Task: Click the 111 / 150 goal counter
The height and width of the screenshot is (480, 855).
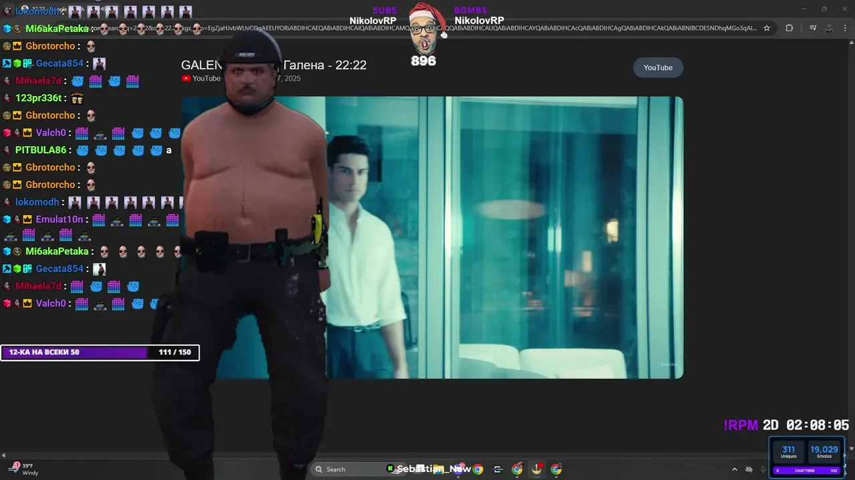Action: click(x=174, y=352)
